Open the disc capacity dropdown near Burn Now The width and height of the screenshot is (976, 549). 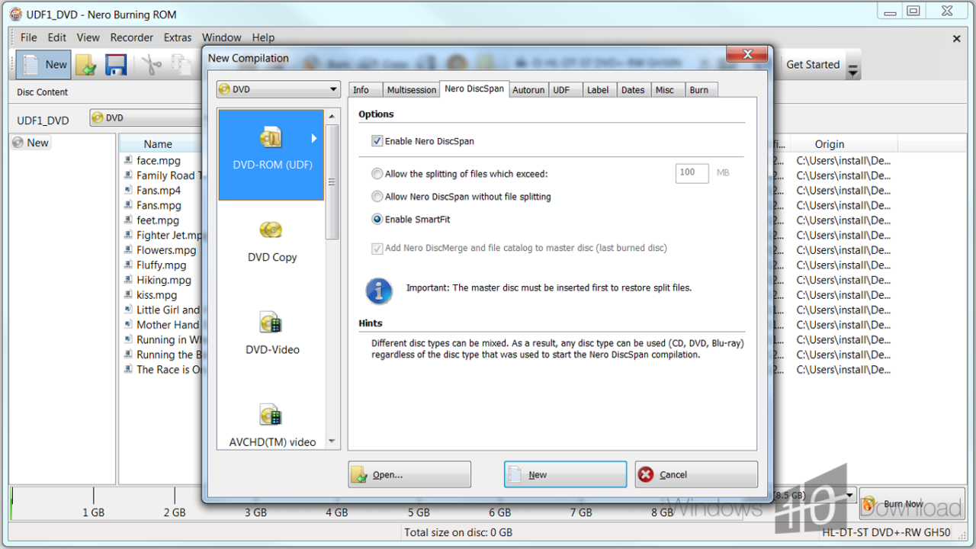point(850,496)
